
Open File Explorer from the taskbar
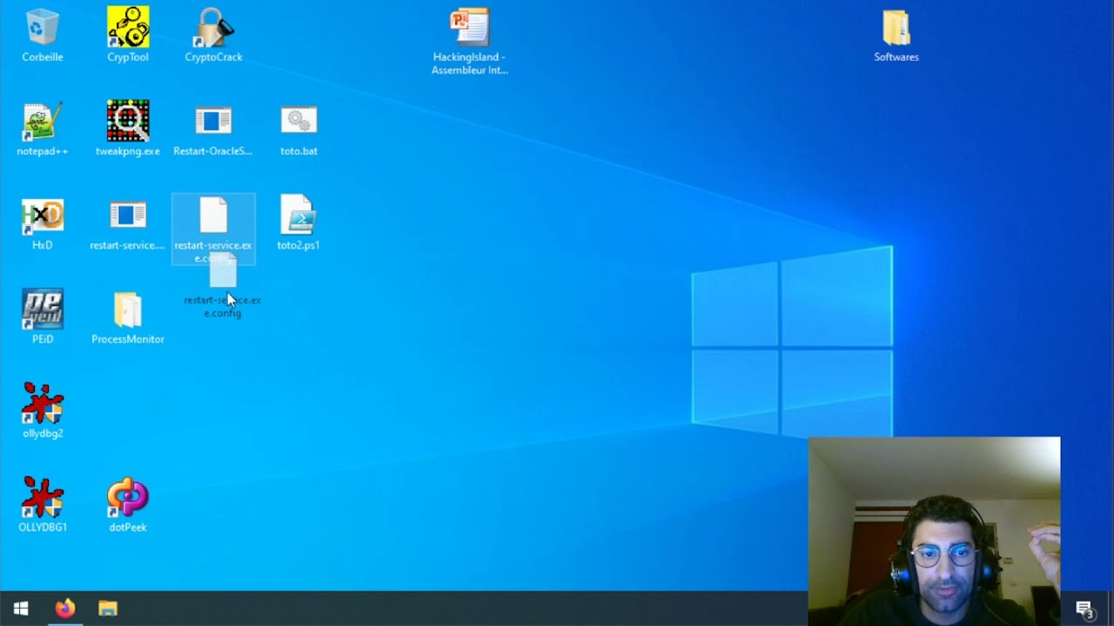pos(108,609)
